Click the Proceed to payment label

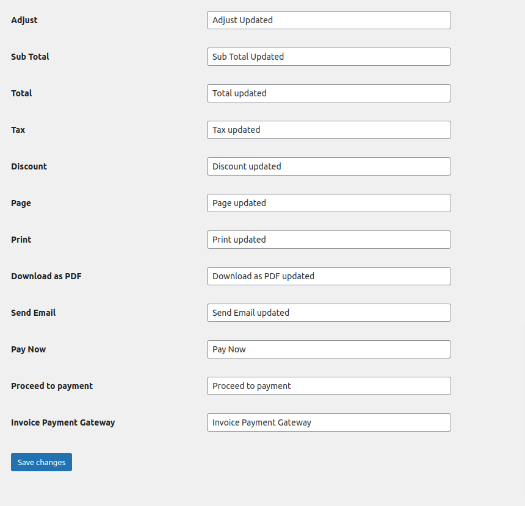coord(52,386)
